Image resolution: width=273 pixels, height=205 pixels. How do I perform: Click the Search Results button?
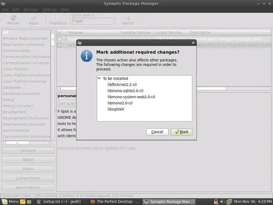pos(28,188)
